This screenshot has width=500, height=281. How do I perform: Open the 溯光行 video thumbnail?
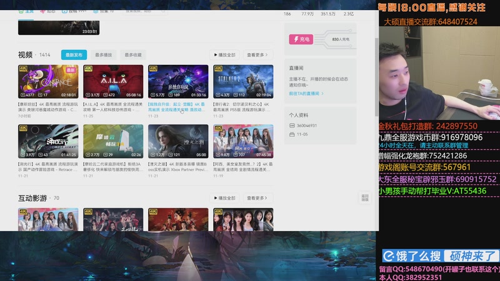(x=48, y=142)
